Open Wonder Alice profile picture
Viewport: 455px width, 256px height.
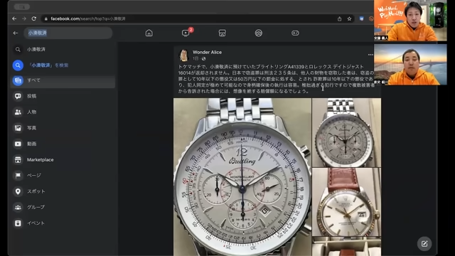pos(183,55)
